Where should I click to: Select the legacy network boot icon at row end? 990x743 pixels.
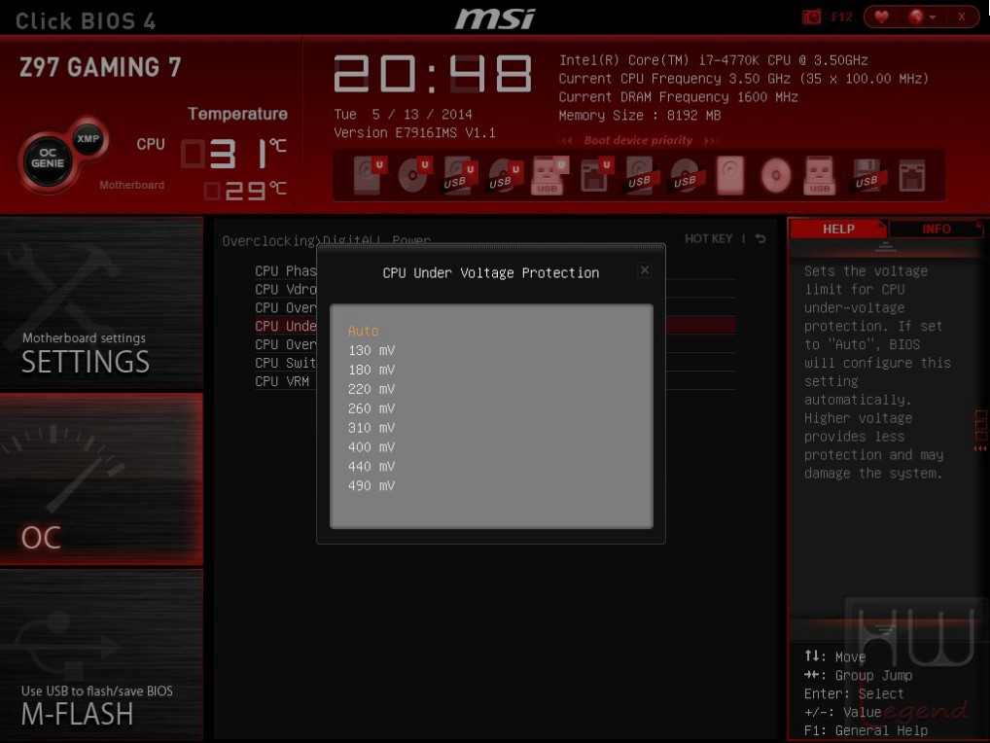tap(912, 175)
